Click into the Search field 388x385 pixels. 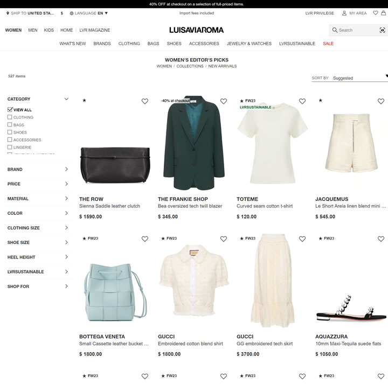pos(356,30)
